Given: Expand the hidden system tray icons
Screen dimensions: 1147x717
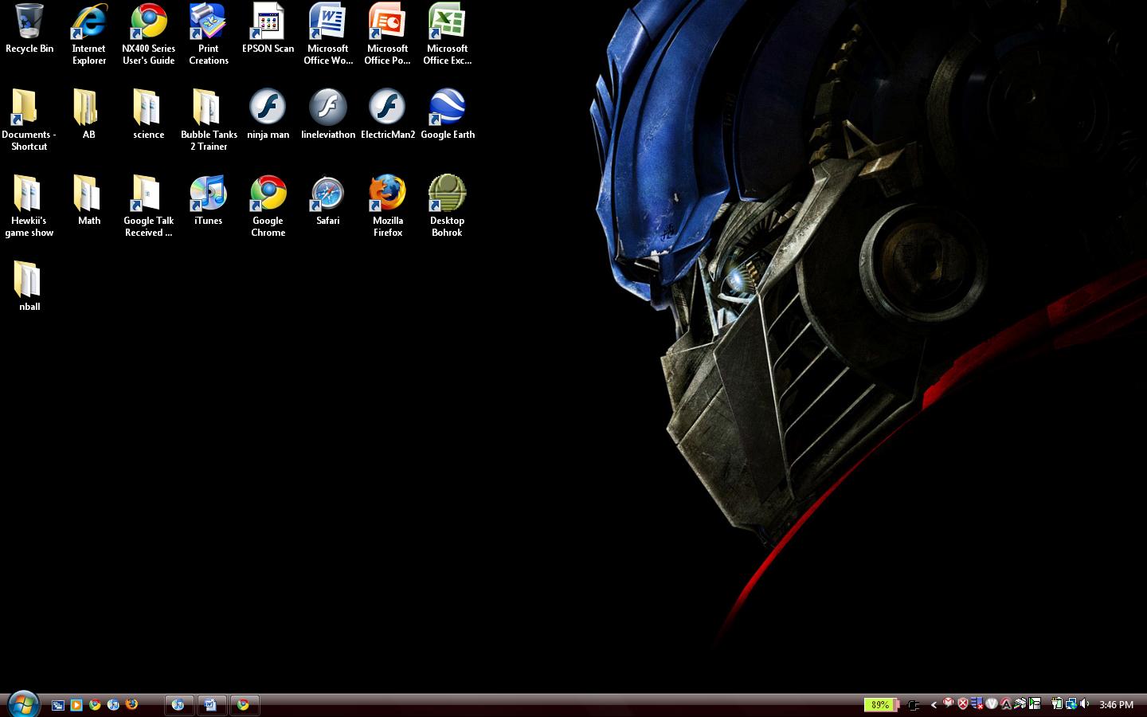Looking at the screenshot, I should pyautogui.click(x=934, y=704).
